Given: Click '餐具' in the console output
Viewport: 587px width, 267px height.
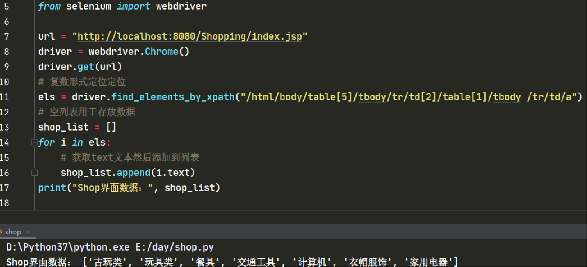Looking at the screenshot, I should click(205, 262).
